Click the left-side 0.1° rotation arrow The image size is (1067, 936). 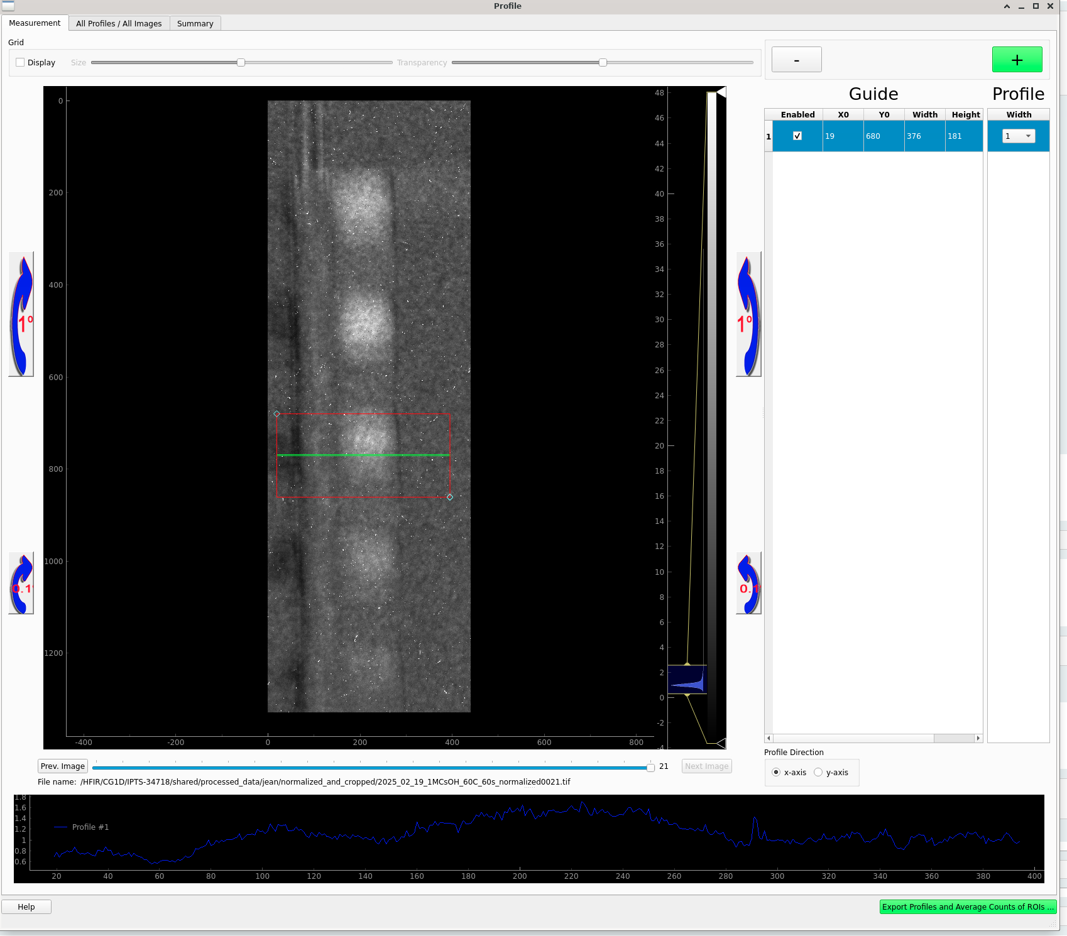click(21, 583)
